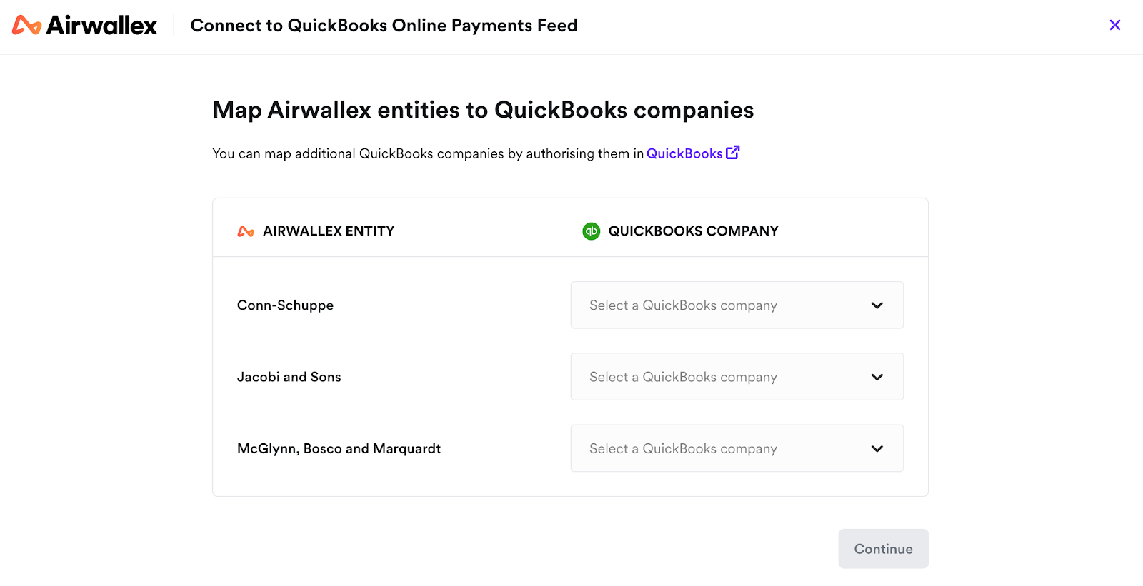The height and width of the screenshot is (586, 1143).
Task: Click the external link icon beside QuickBooks
Action: click(x=733, y=153)
